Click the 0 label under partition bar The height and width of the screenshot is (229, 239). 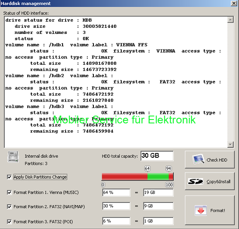(103, 185)
